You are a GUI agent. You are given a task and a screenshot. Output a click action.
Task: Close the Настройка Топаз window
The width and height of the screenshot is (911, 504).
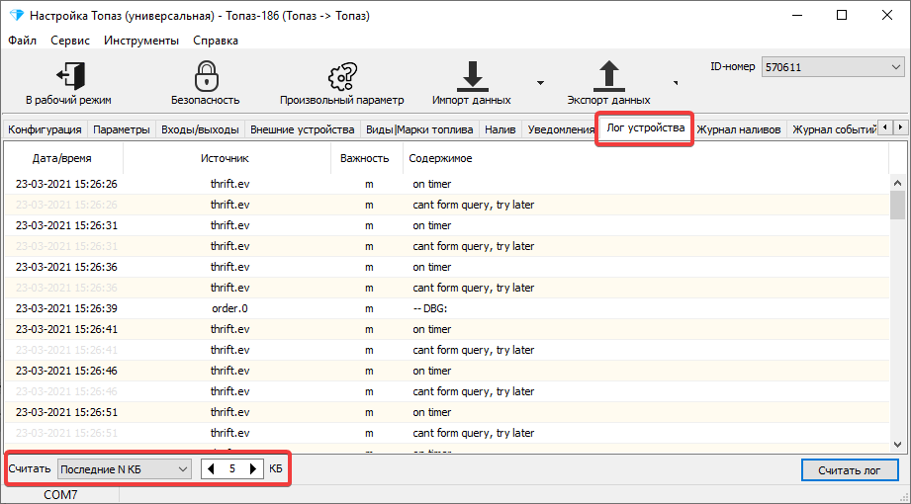[887, 16]
